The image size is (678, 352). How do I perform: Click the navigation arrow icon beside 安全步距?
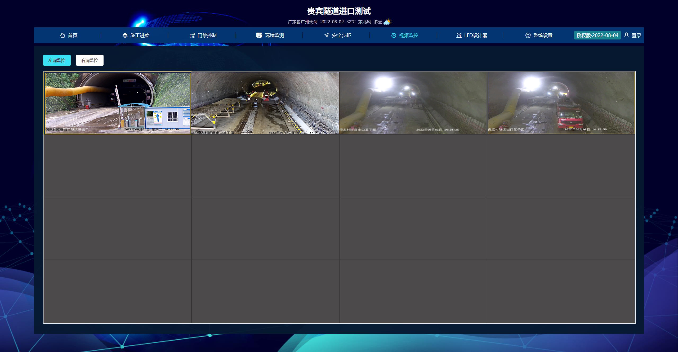[x=327, y=35]
